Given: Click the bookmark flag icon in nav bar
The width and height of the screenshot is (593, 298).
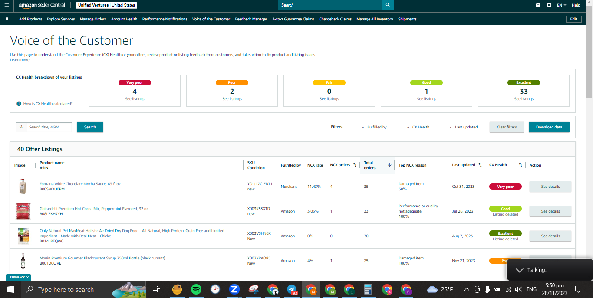Looking at the screenshot, I should (x=7, y=19).
